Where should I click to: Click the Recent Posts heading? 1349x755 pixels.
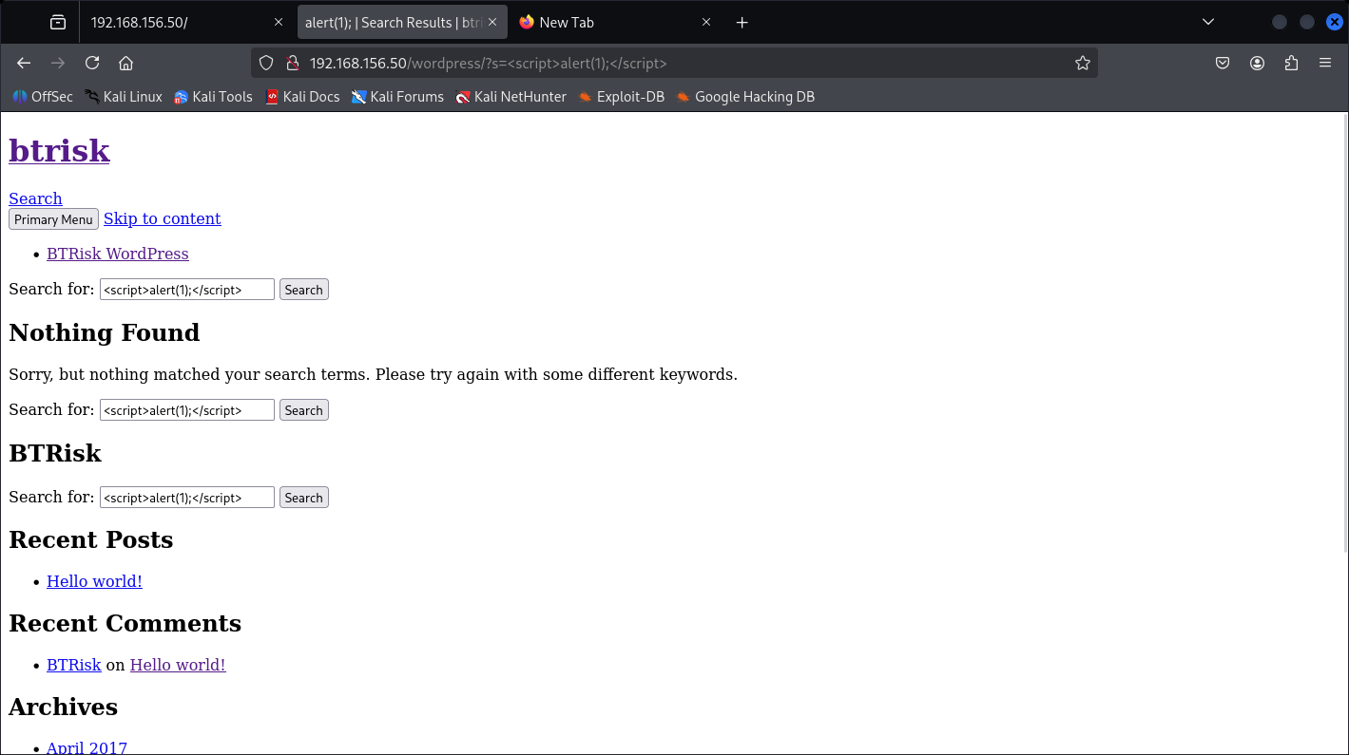91,539
